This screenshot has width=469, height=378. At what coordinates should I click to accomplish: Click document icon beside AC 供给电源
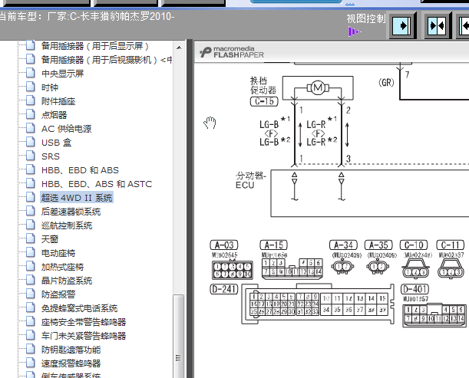pyautogui.click(x=31, y=128)
